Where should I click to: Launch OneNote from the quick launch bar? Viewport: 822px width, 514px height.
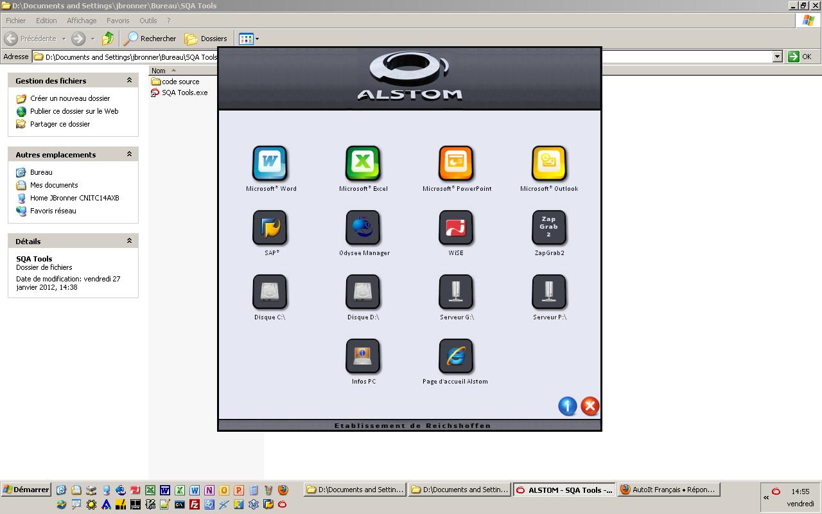[209, 490]
